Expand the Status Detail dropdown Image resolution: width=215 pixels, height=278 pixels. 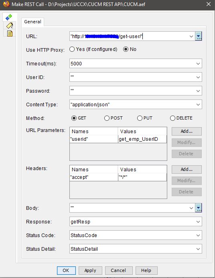click(198, 249)
